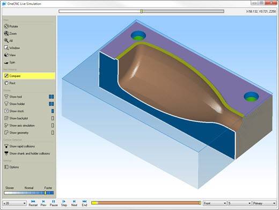Click the Zoom All icon
Image resolution: width=279 pixels, height=210 pixels.
tap(6, 41)
